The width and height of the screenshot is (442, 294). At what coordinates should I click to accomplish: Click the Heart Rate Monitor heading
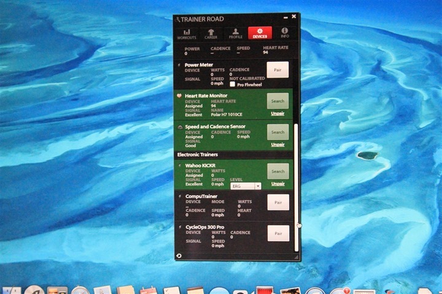pos(206,96)
